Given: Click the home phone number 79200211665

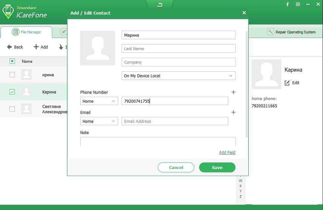Looking at the screenshot, I should coord(264,106).
